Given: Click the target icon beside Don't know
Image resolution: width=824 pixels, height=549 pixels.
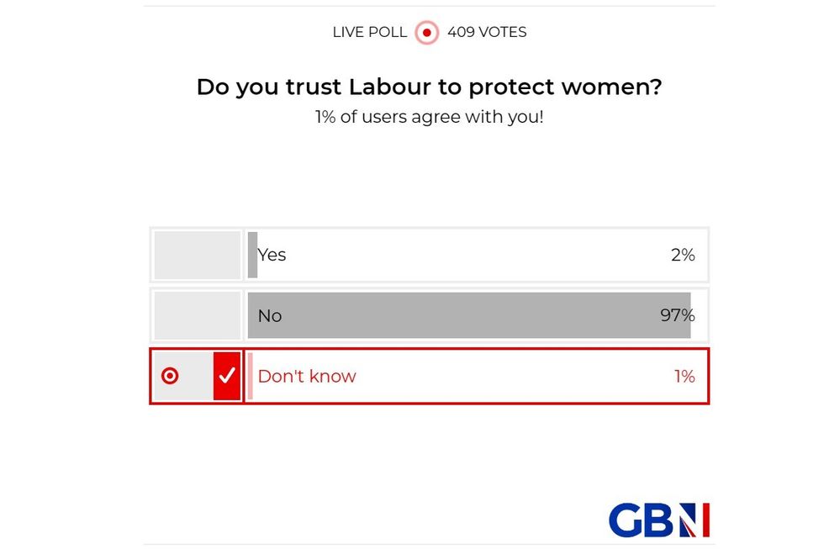Looking at the screenshot, I should pos(171,376).
